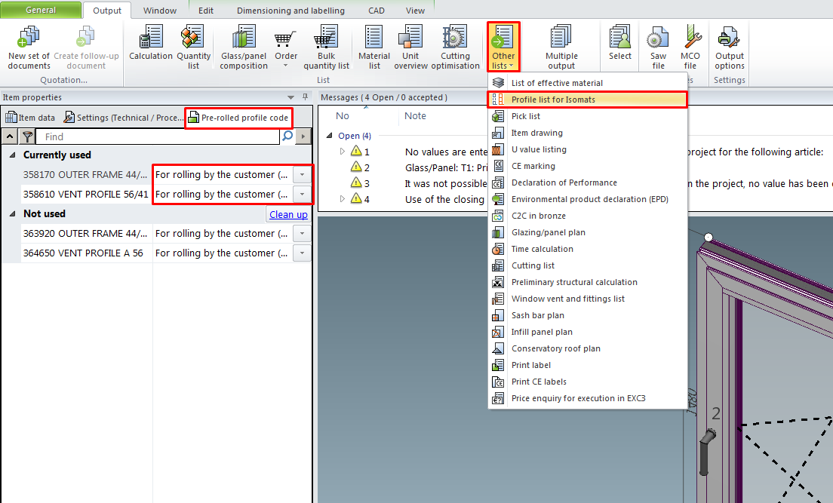833x503 pixels.
Task: Open dropdown for 364650 VENT PROFILE A 56
Action: coord(302,253)
